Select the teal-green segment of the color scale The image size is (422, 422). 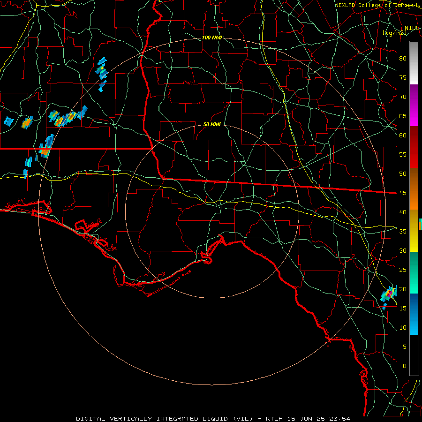[x=414, y=272]
